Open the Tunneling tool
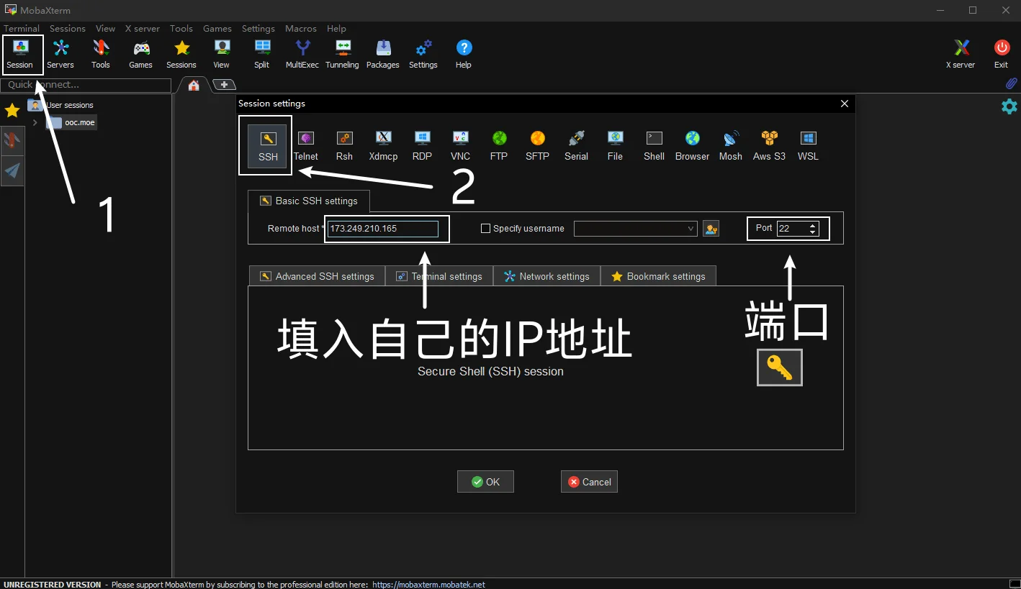 pyautogui.click(x=342, y=53)
